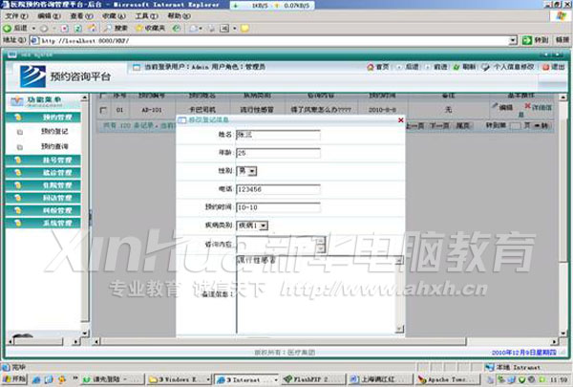Click the 编辑 edit icon in row 01
Screen dimensions: 573x387
pos(502,108)
